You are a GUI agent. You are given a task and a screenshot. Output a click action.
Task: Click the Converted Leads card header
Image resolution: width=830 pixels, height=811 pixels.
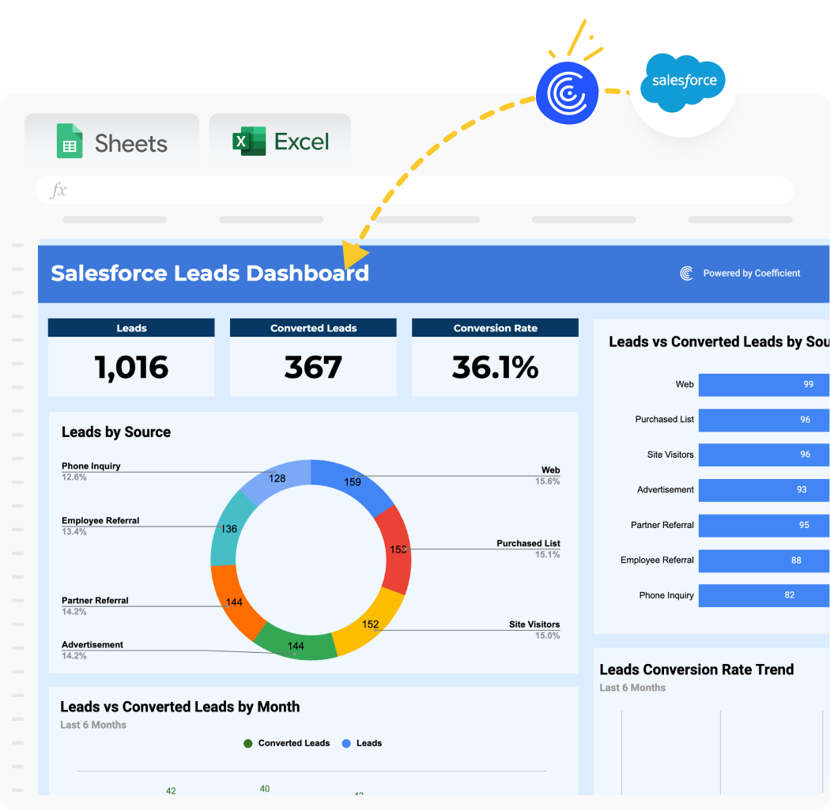313,328
